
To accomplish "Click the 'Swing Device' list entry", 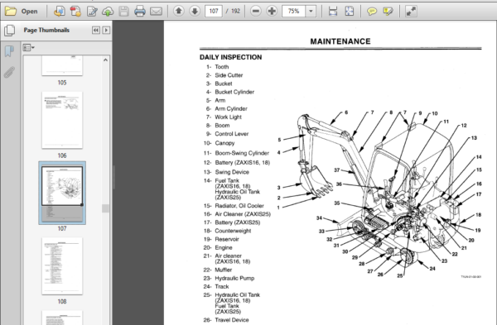I will coord(232,172).
